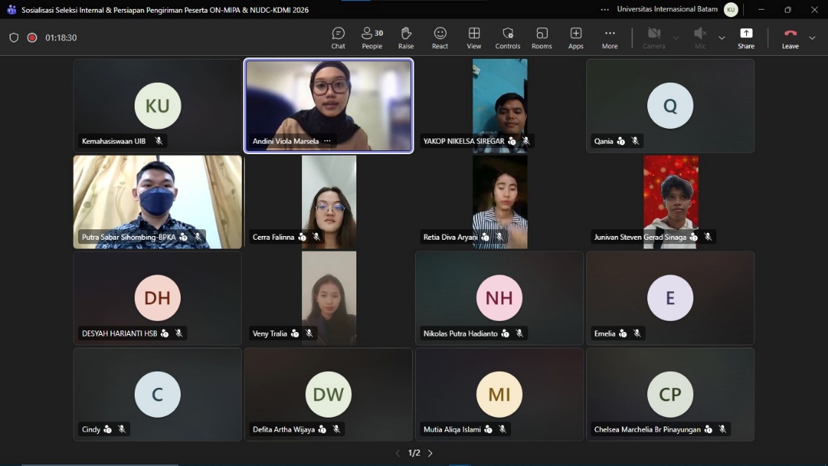
Task: Leave the meeting
Action: point(790,37)
